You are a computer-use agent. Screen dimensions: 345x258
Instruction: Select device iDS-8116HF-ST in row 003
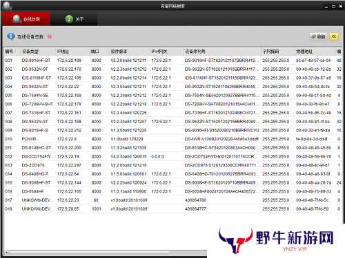[37, 78]
